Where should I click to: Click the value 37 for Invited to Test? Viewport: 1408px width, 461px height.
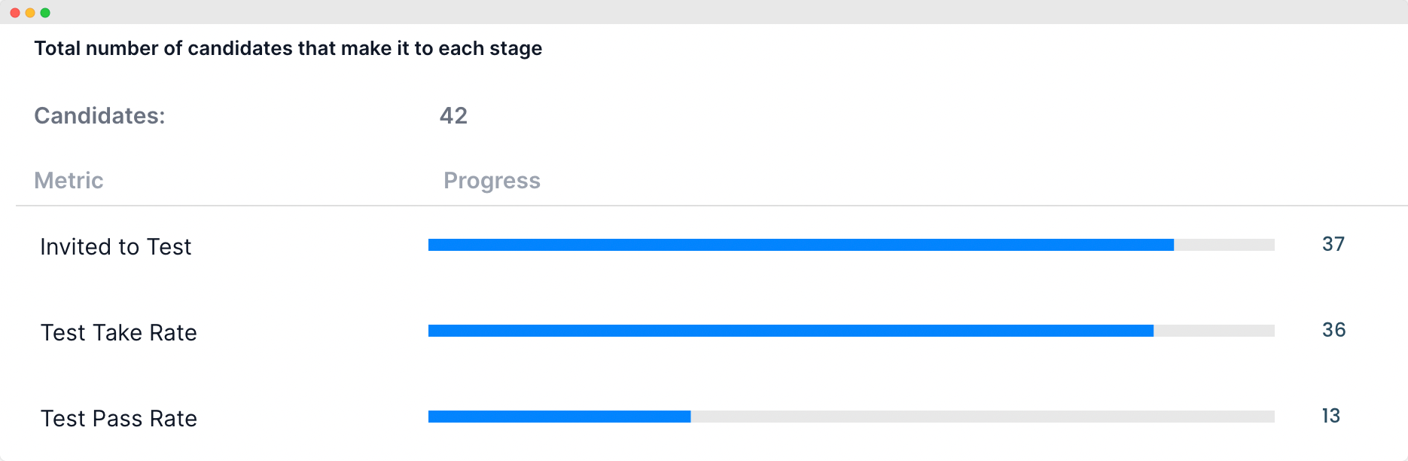click(1333, 244)
